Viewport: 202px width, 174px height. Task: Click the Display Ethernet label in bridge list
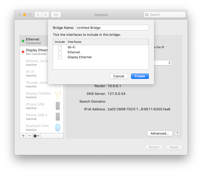pyautogui.click(x=80, y=57)
